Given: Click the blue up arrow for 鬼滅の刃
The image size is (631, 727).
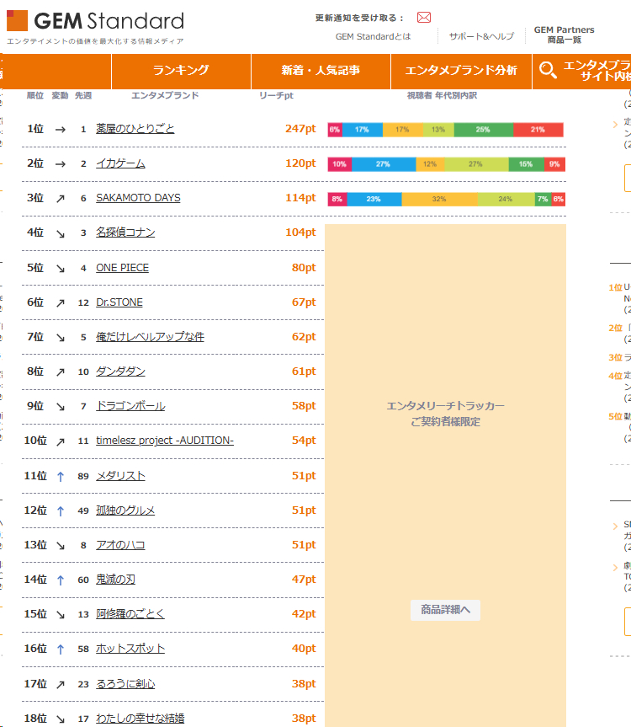Looking at the screenshot, I should [x=61, y=580].
